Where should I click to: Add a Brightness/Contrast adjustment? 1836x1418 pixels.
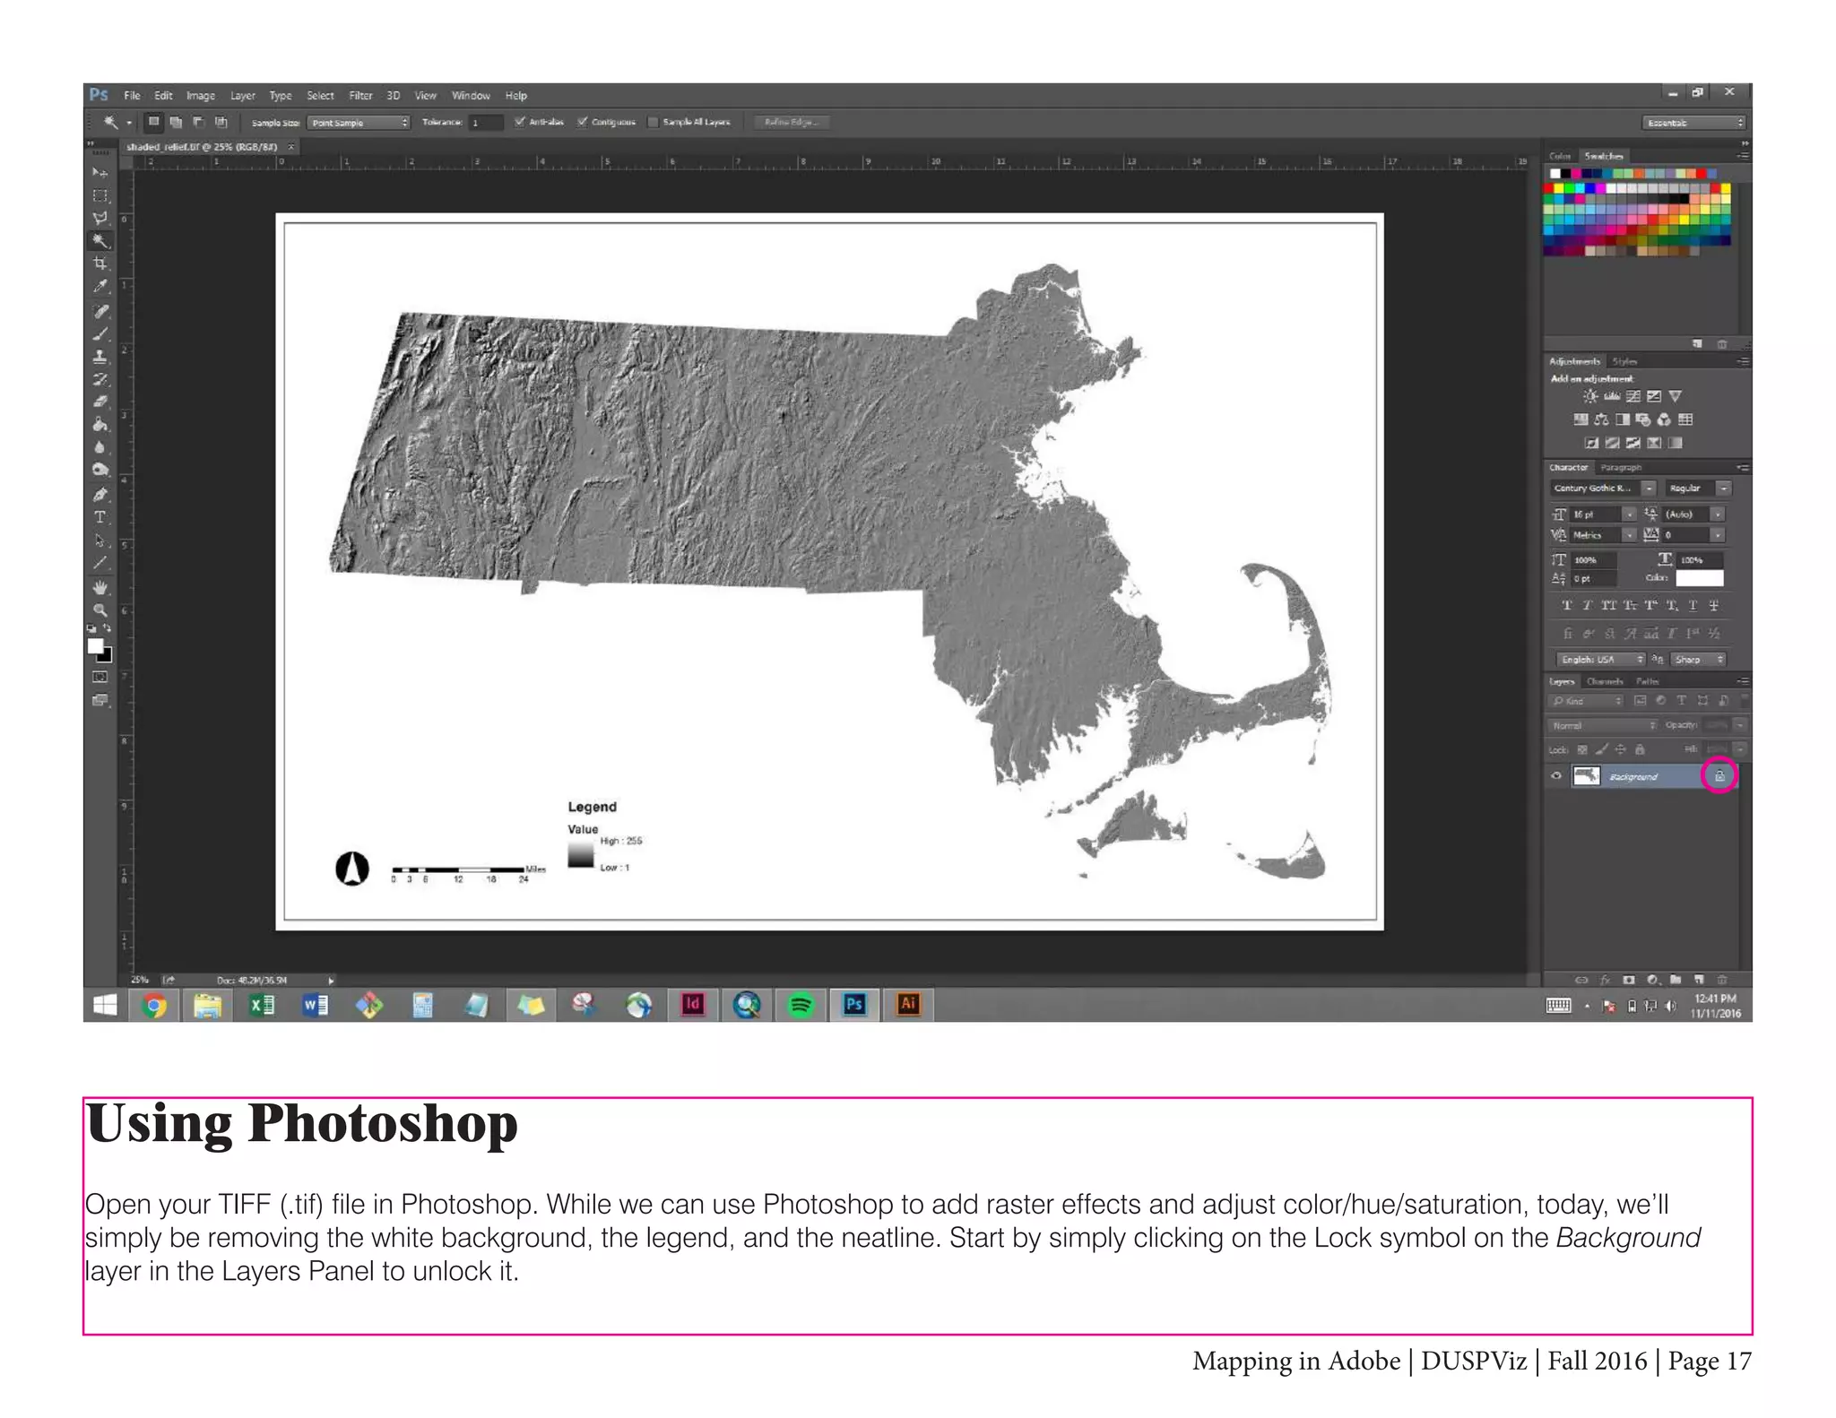click(1590, 396)
